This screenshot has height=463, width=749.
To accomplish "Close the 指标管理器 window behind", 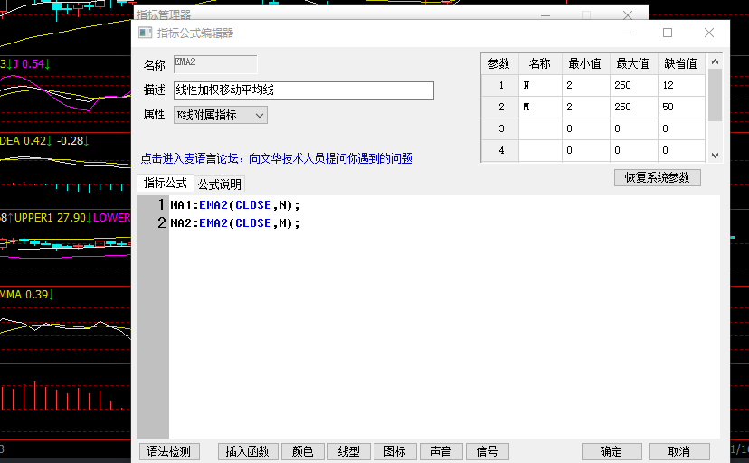I will coord(628,15).
